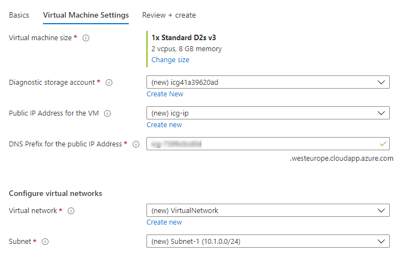403x262 pixels.
Task: Click the Change size link
Action: coord(170,60)
